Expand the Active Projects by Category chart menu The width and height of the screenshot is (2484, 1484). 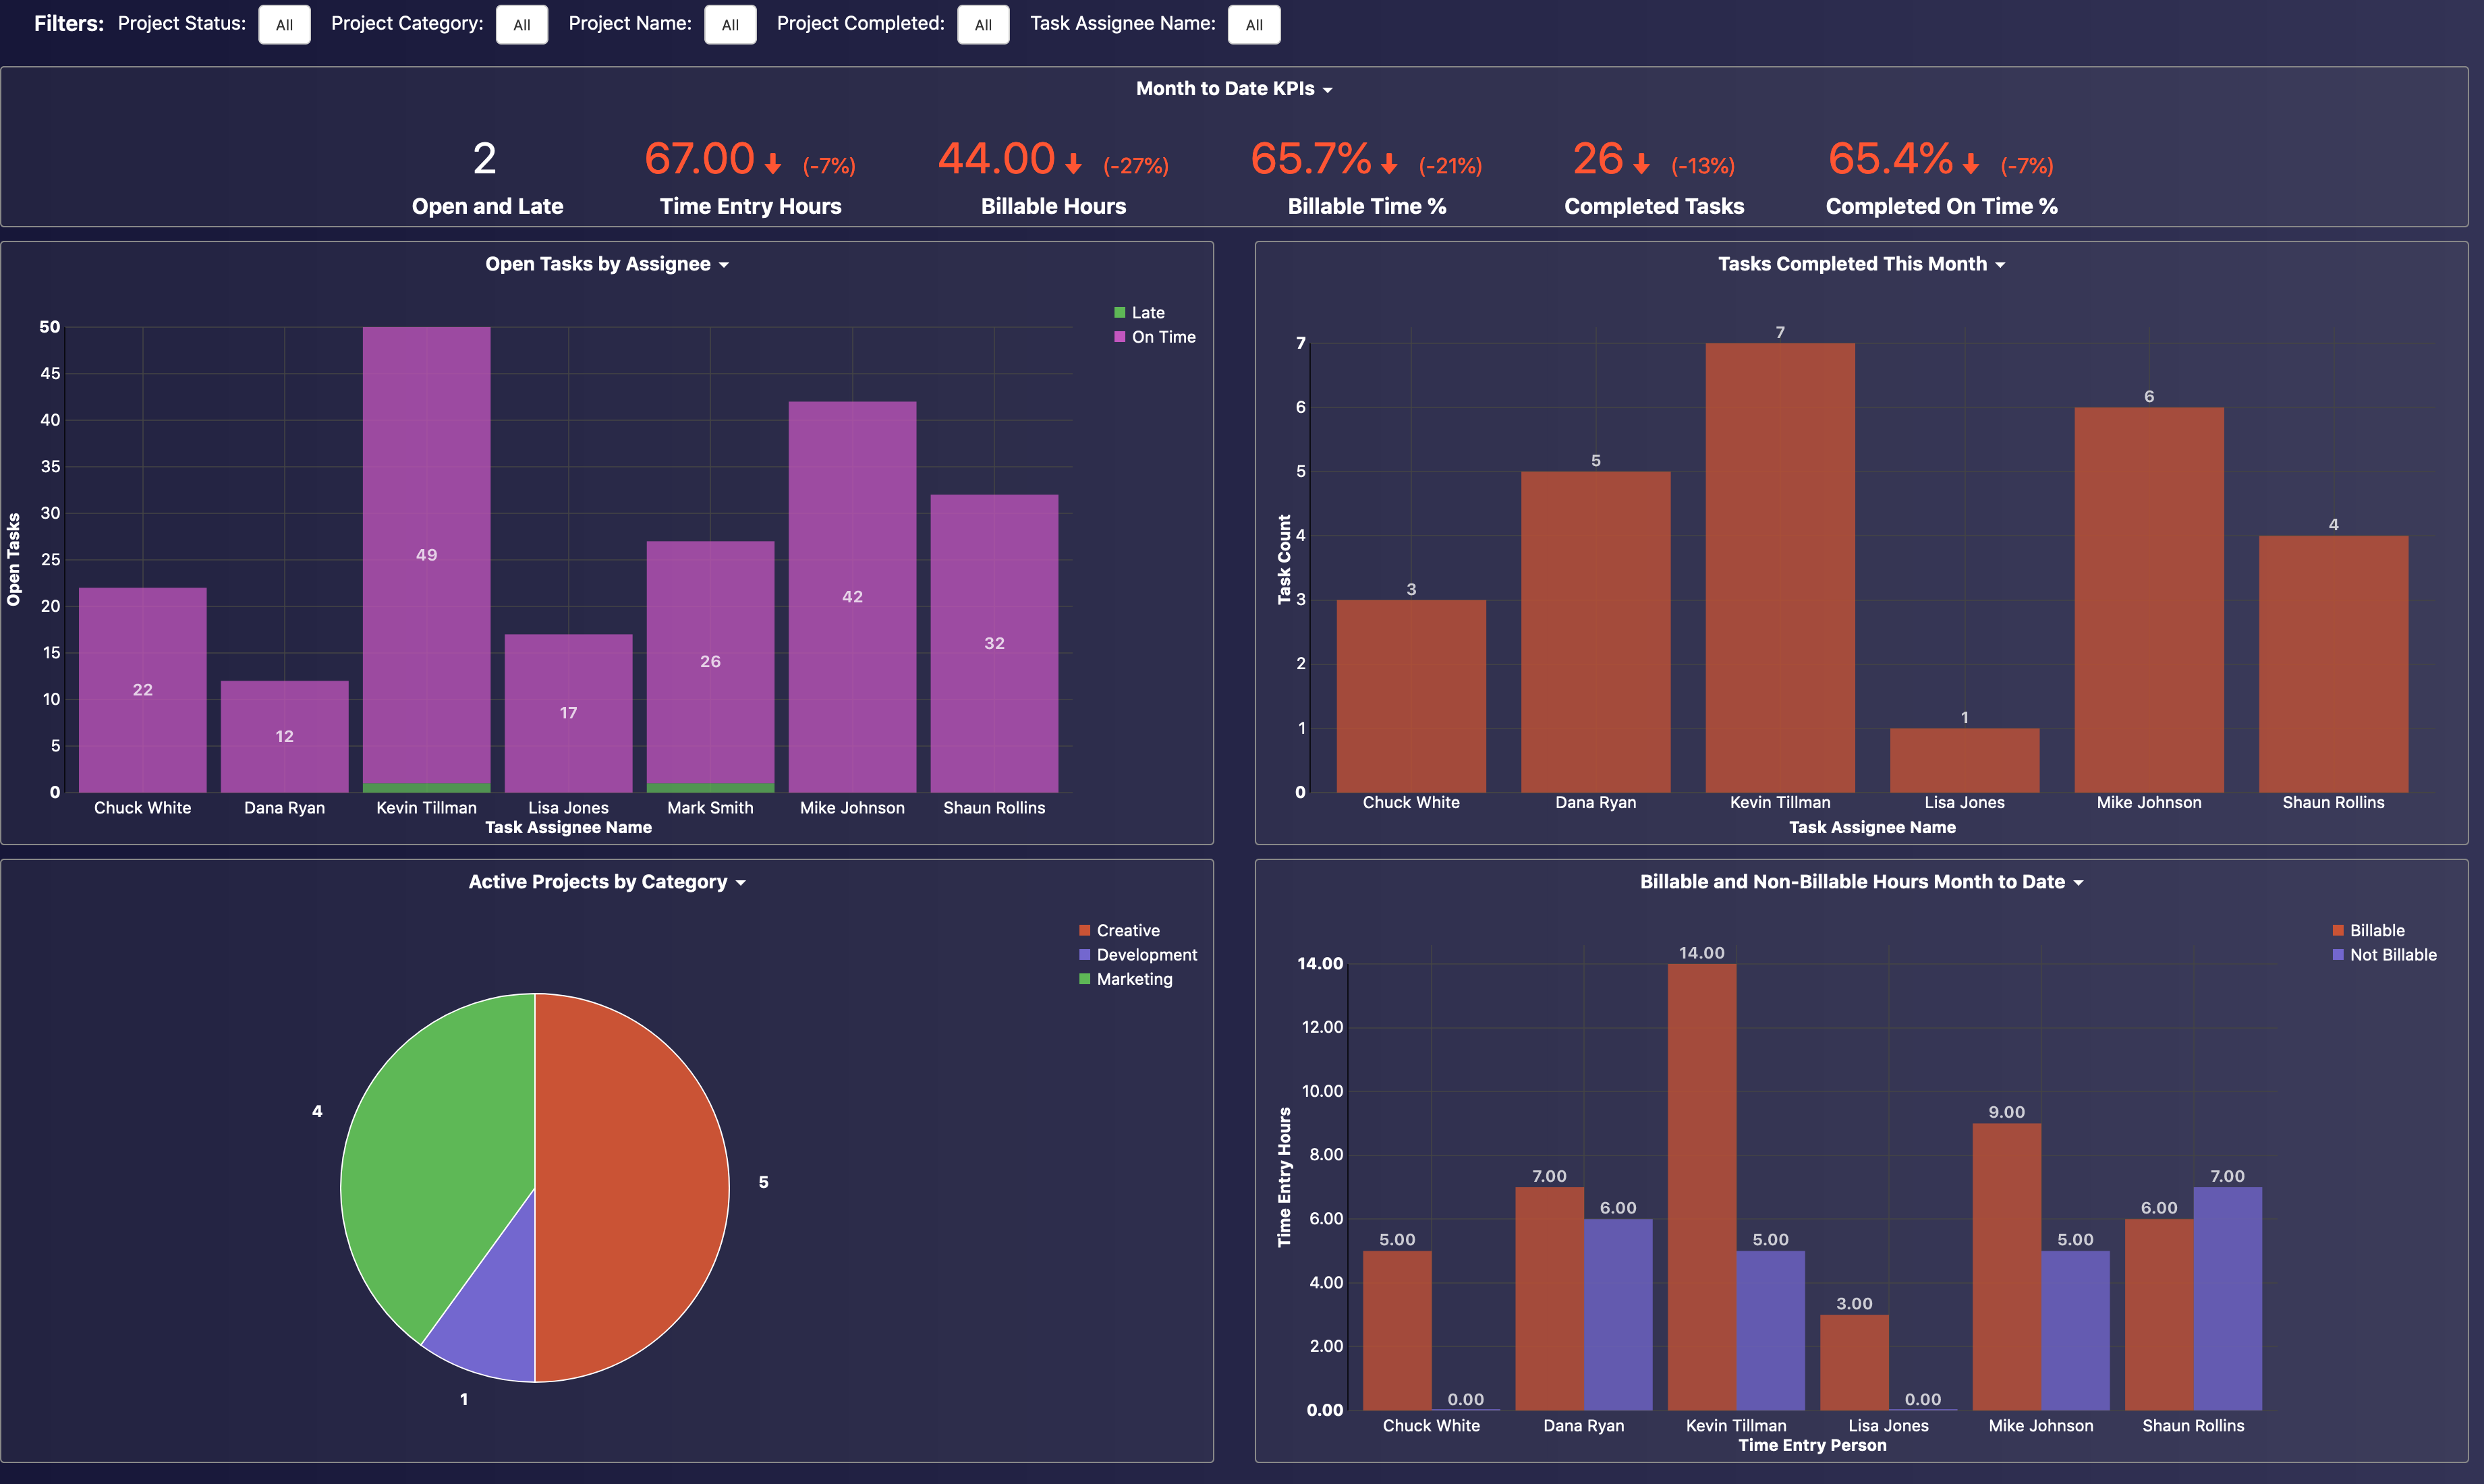(x=740, y=882)
